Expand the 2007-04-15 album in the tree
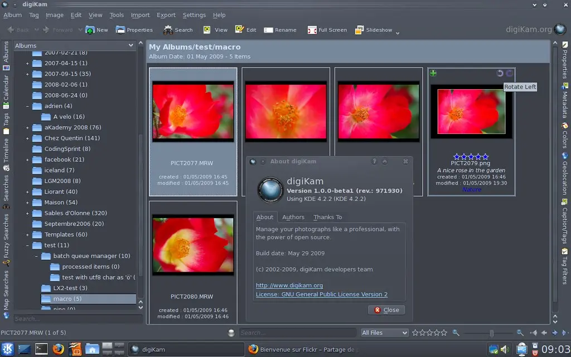 [27, 63]
